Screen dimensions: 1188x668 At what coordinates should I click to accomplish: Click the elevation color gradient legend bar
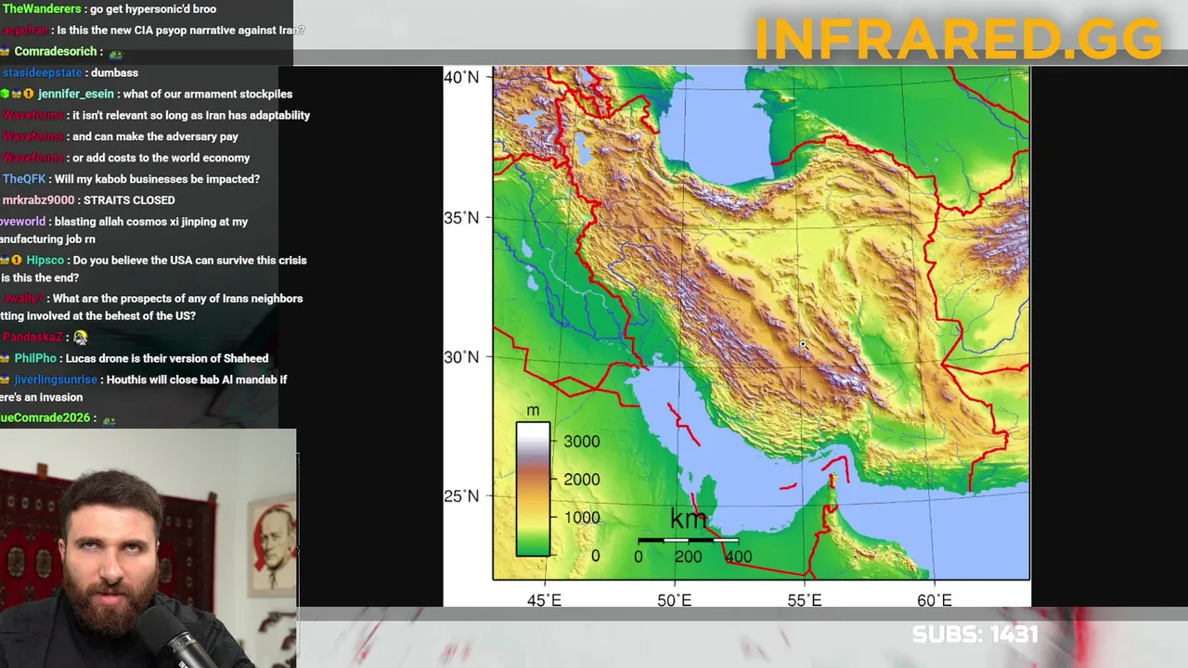(533, 489)
